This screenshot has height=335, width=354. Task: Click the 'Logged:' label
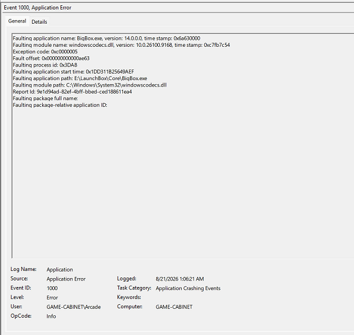pyautogui.click(x=127, y=279)
